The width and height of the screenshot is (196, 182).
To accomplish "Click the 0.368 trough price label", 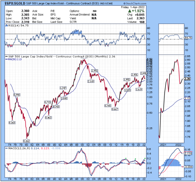I will (x=12, y=123).
